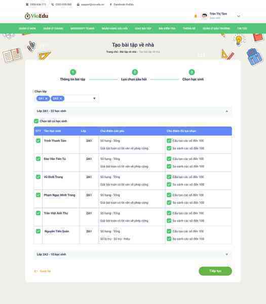
Task: Click the Lớp column header
Action: click(x=84, y=131)
